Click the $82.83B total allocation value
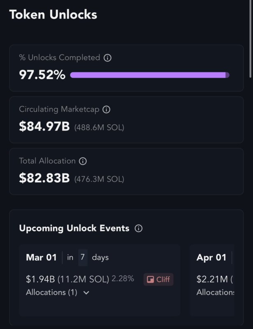Viewport: 253px width, 329px height. coord(44,178)
